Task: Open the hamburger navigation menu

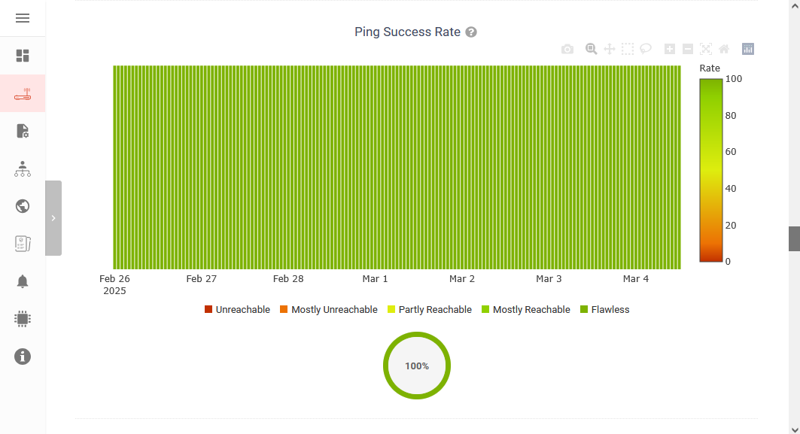Action: click(x=23, y=18)
